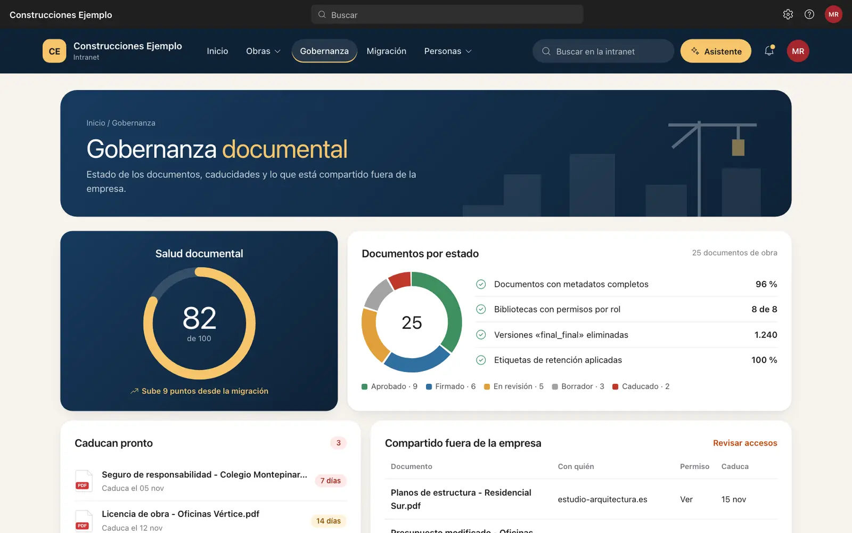Viewport: 852px width, 533px height.
Task: Open Licencia de obra - Oficinas Vértice.pdf
Action: [x=181, y=514]
